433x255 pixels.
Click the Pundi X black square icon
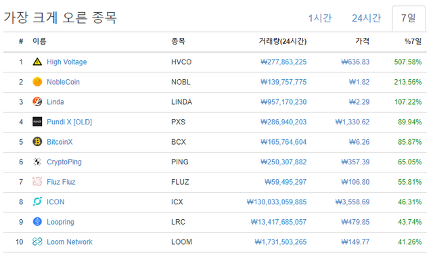click(x=37, y=122)
